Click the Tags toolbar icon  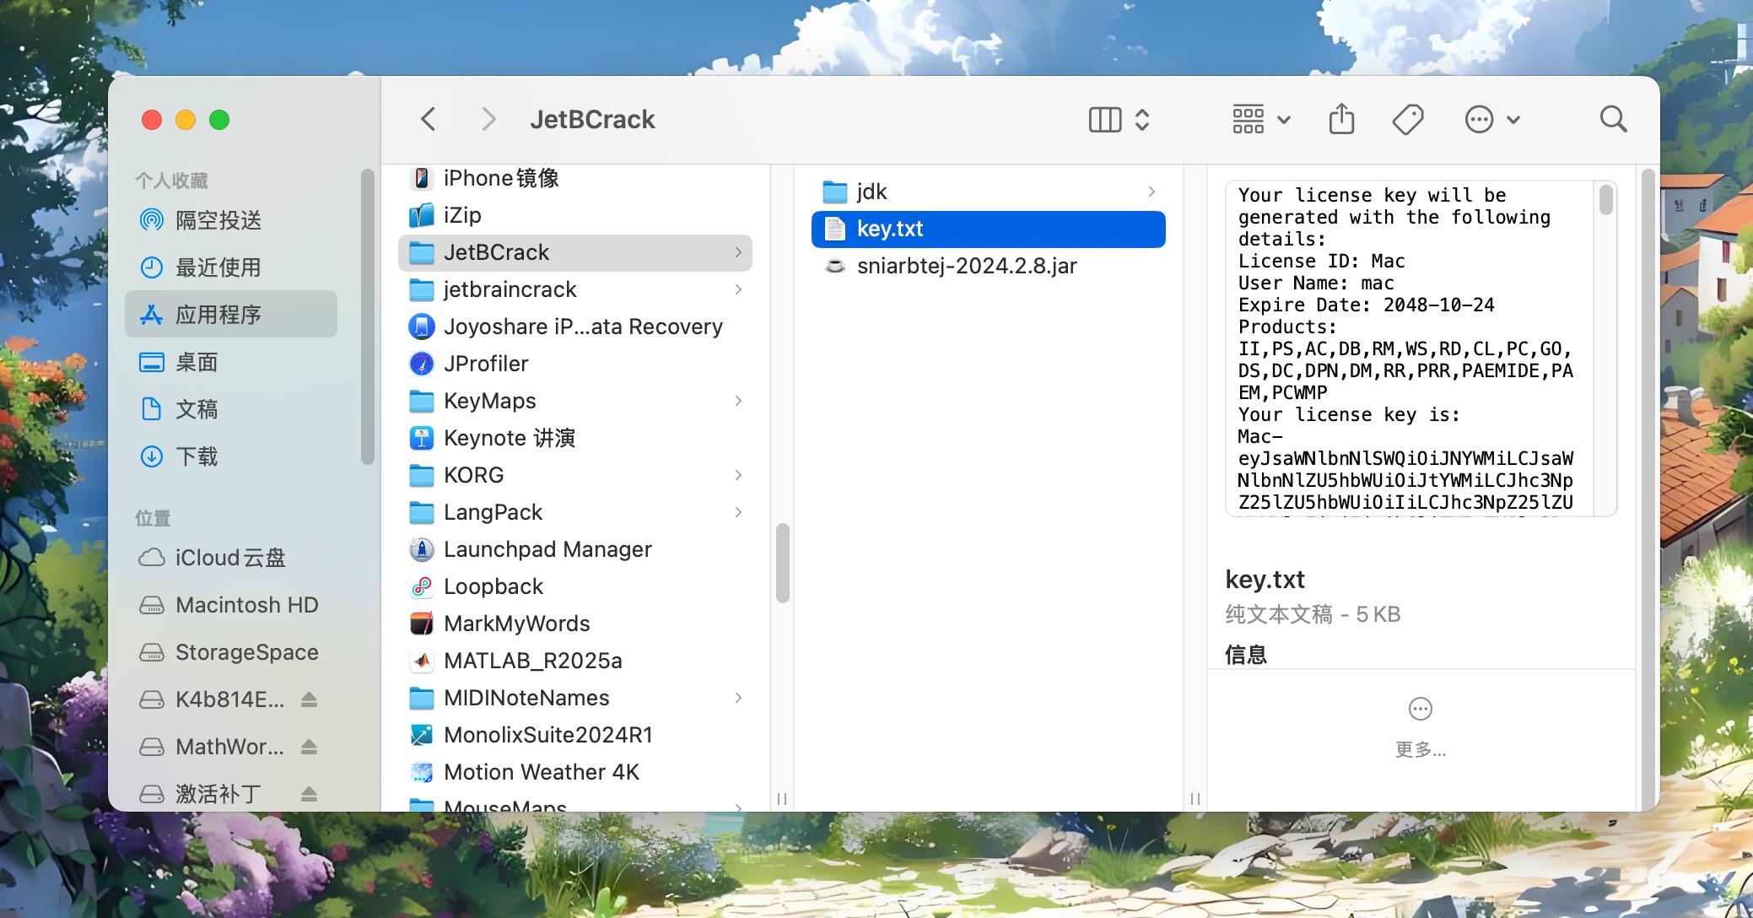click(1408, 119)
